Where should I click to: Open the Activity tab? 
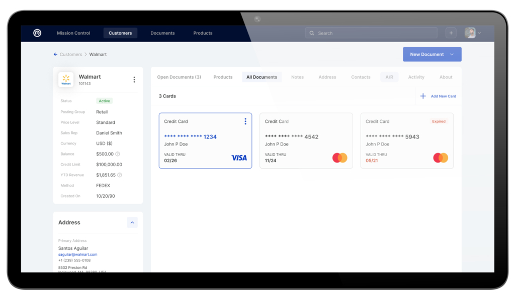tap(416, 77)
